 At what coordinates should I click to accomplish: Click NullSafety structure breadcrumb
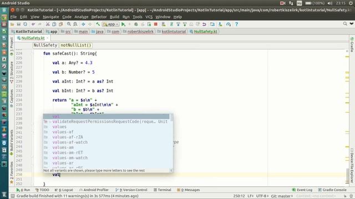pos(45,45)
